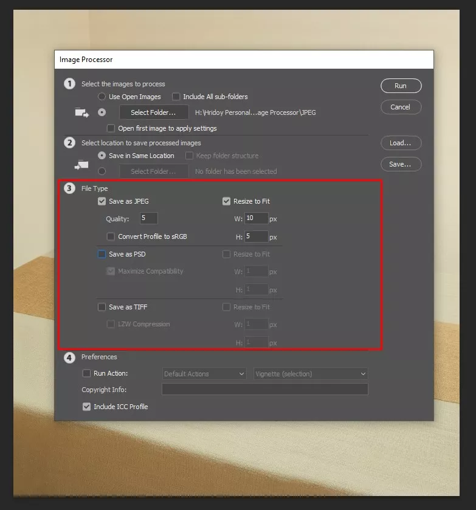This screenshot has height=510, width=476.
Task: Click the JPEG height H field
Action: tap(257, 236)
